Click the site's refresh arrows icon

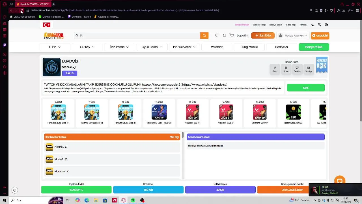320,25
